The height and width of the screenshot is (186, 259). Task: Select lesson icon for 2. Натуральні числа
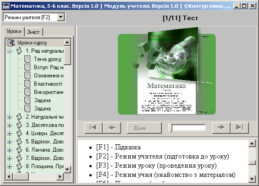click(19, 117)
